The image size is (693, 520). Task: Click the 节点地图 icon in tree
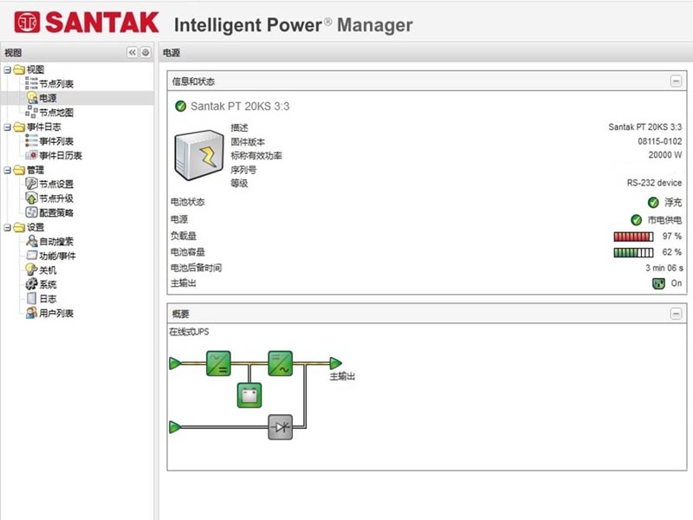(x=31, y=112)
